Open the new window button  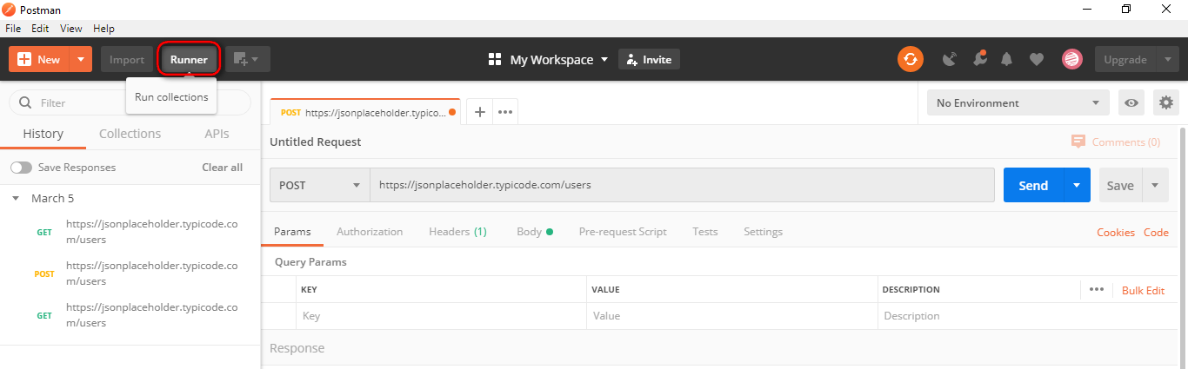[x=248, y=59]
